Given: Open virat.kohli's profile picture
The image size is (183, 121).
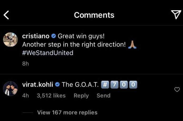Looking at the screenshot, I should tap(10, 89).
